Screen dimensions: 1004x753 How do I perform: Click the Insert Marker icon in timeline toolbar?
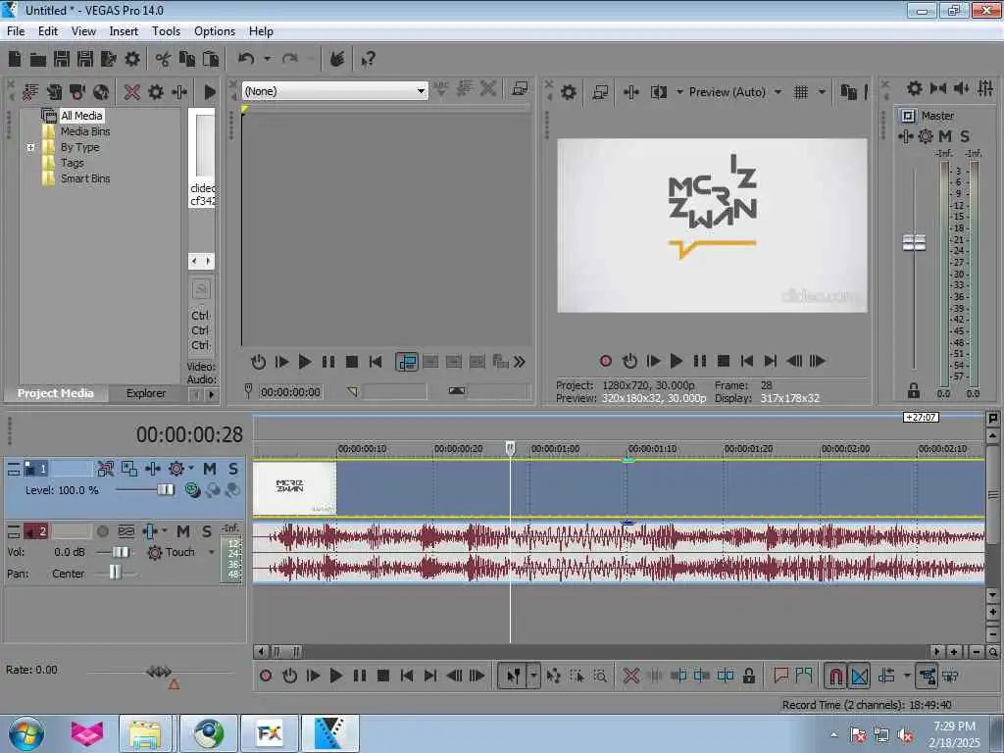coord(780,675)
